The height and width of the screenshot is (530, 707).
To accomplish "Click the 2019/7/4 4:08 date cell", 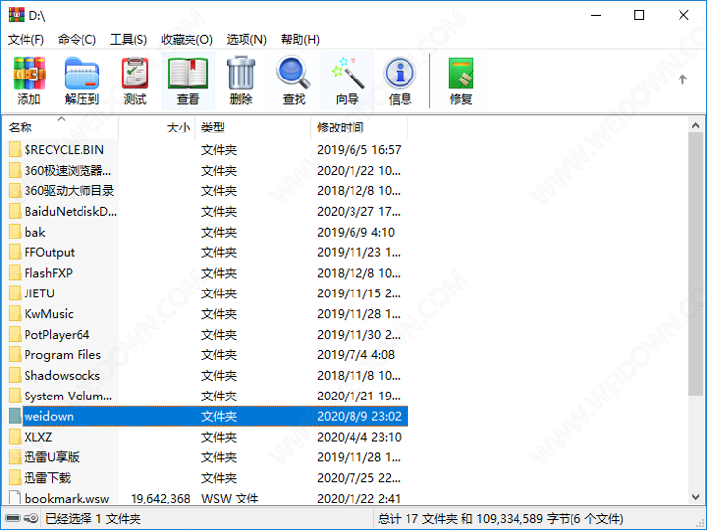I will 355,354.
